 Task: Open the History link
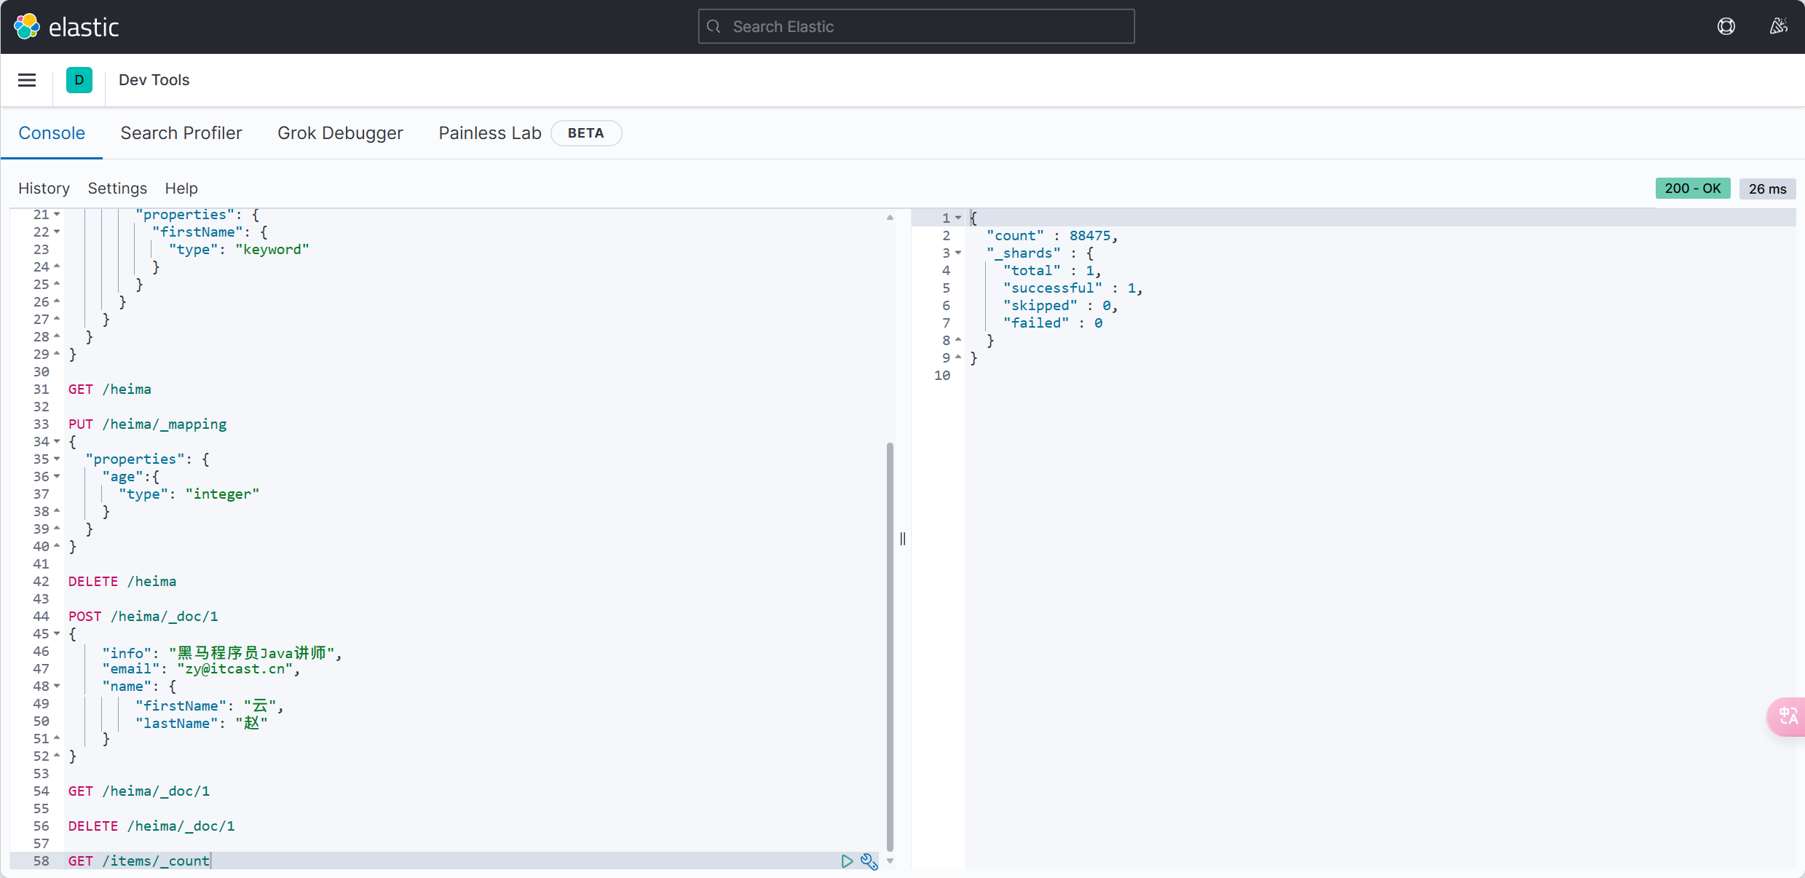(x=44, y=189)
